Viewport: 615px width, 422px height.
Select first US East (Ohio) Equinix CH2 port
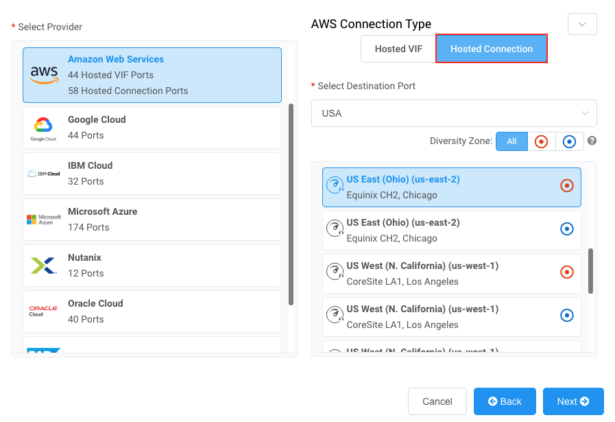(451, 187)
